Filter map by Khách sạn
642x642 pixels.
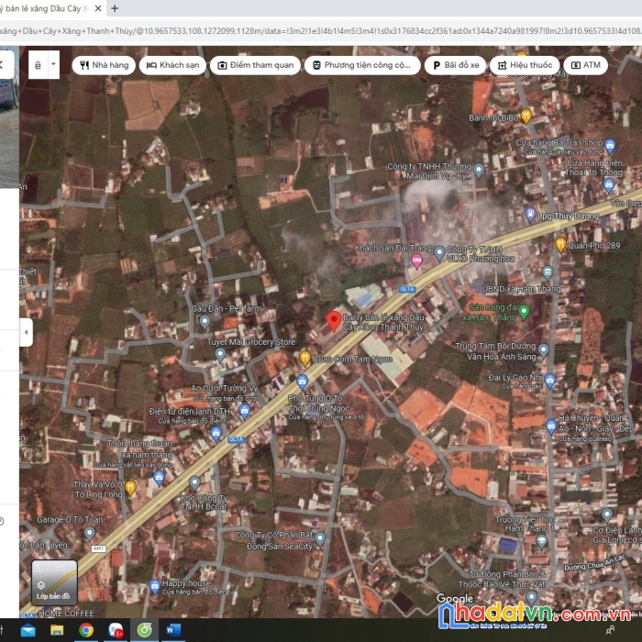point(173,65)
